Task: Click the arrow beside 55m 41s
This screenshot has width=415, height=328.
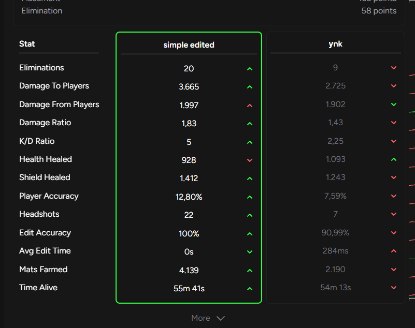Action: pyautogui.click(x=250, y=289)
